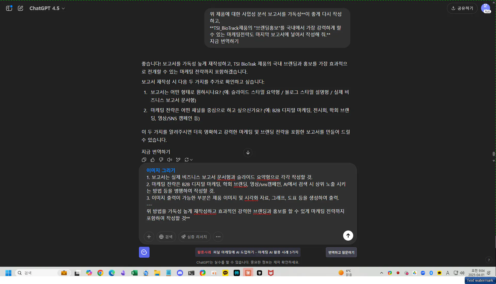
Task: Give thumbs down to the response
Action: point(161,160)
